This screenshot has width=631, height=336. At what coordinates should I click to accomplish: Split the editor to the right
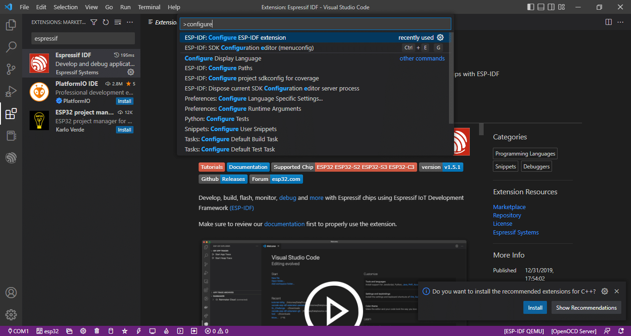coord(608,22)
